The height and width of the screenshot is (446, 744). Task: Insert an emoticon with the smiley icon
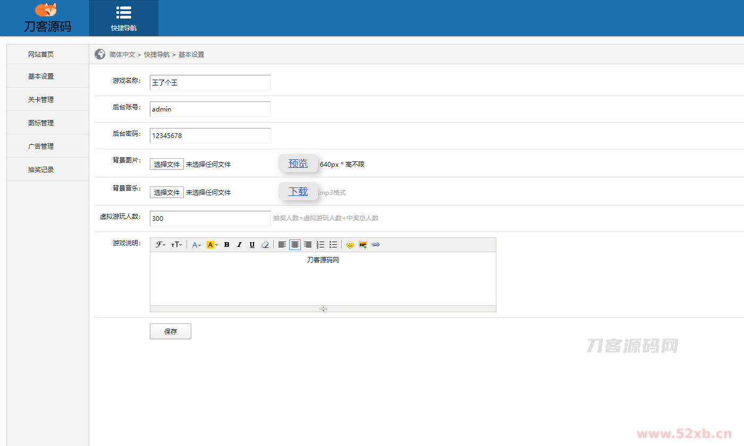pyautogui.click(x=350, y=245)
